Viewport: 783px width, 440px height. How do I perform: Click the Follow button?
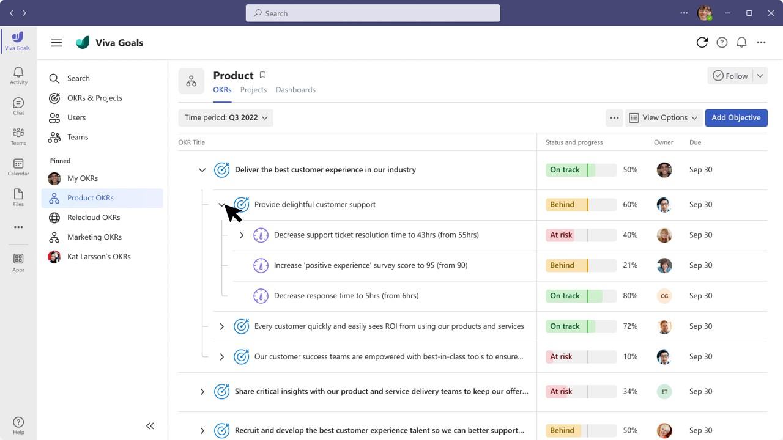click(x=730, y=76)
